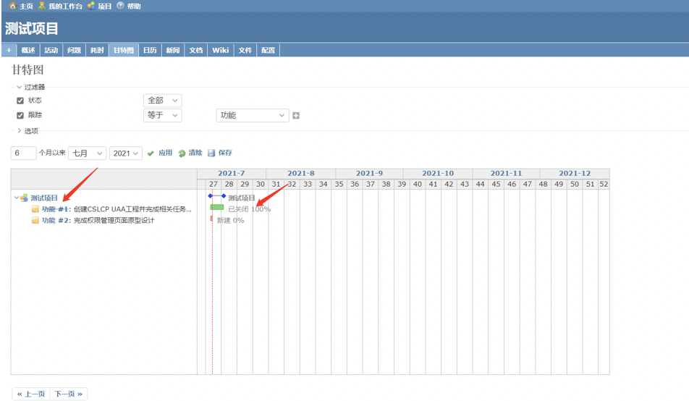Go to 下一页 next page
The image size is (689, 401).
point(69,394)
